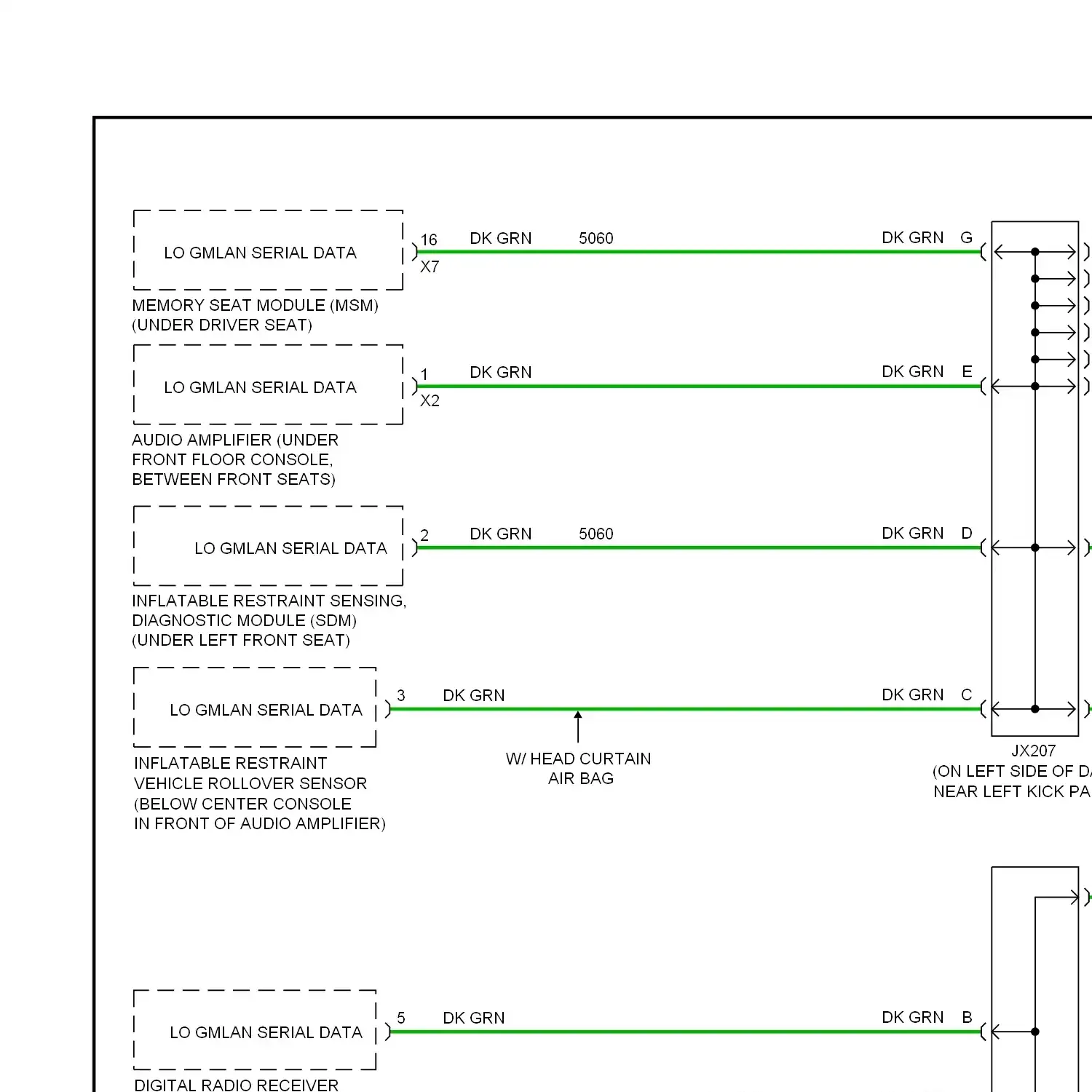Click VEHICLE ROLLOVER SENSOR label
The width and height of the screenshot is (1092, 1092).
pos(250,783)
